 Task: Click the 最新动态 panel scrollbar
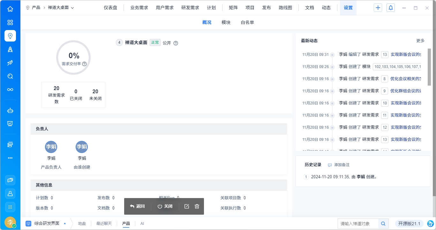pyautogui.click(x=429, y=67)
